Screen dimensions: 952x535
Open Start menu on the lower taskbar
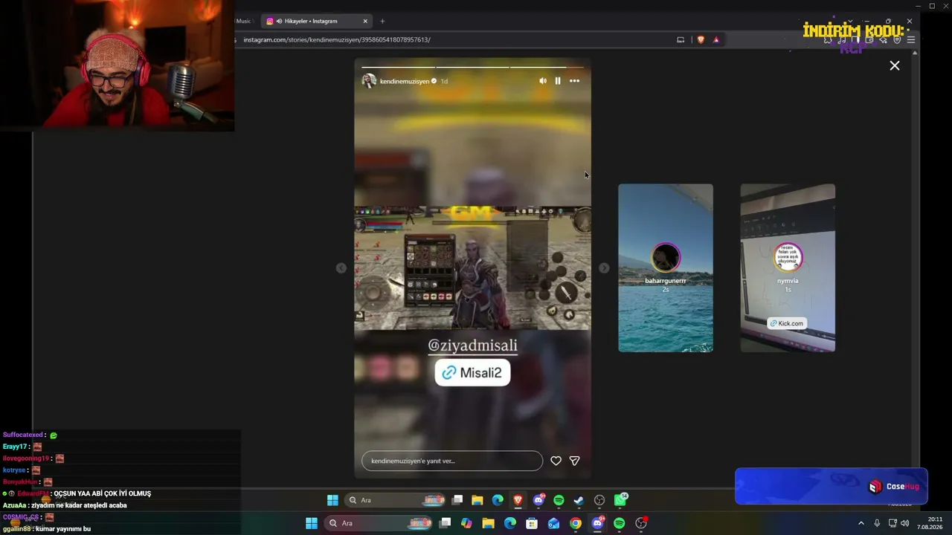tap(312, 523)
